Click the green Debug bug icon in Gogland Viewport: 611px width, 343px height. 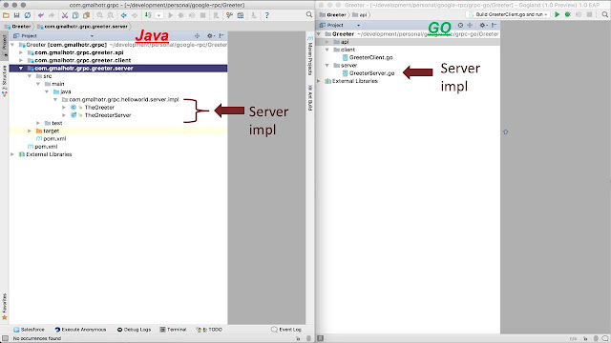coord(568,14)
